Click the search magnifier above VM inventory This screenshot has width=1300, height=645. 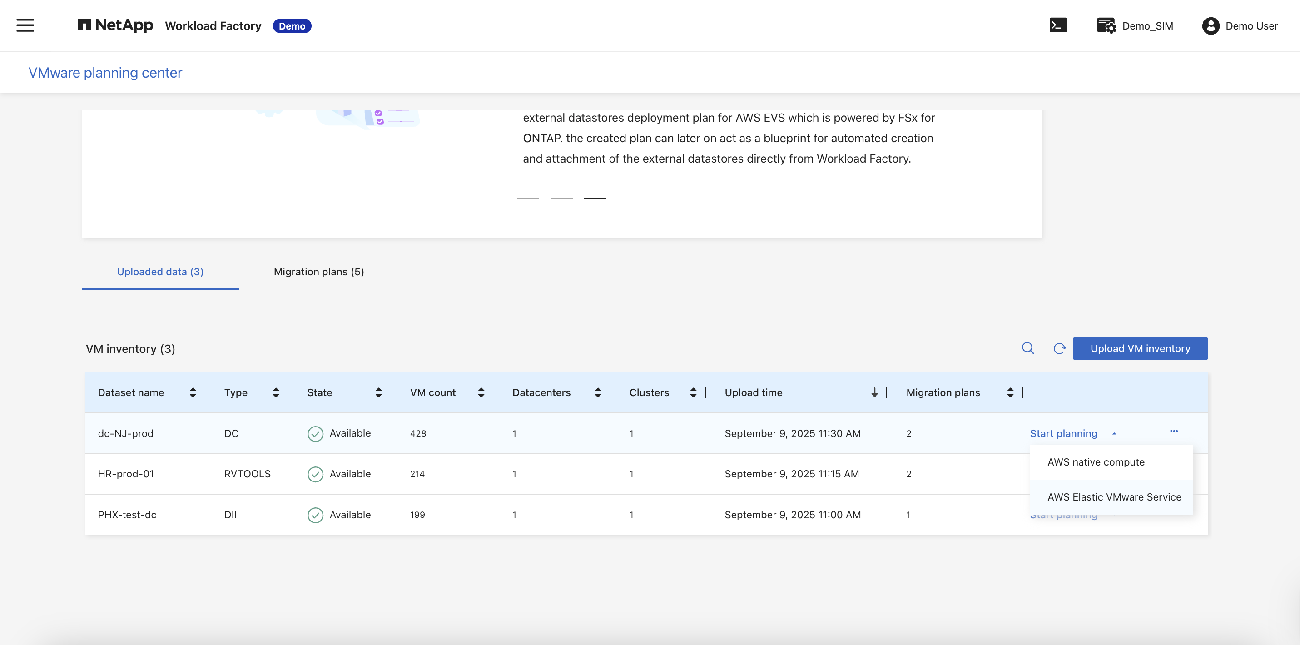point(1028,348)
